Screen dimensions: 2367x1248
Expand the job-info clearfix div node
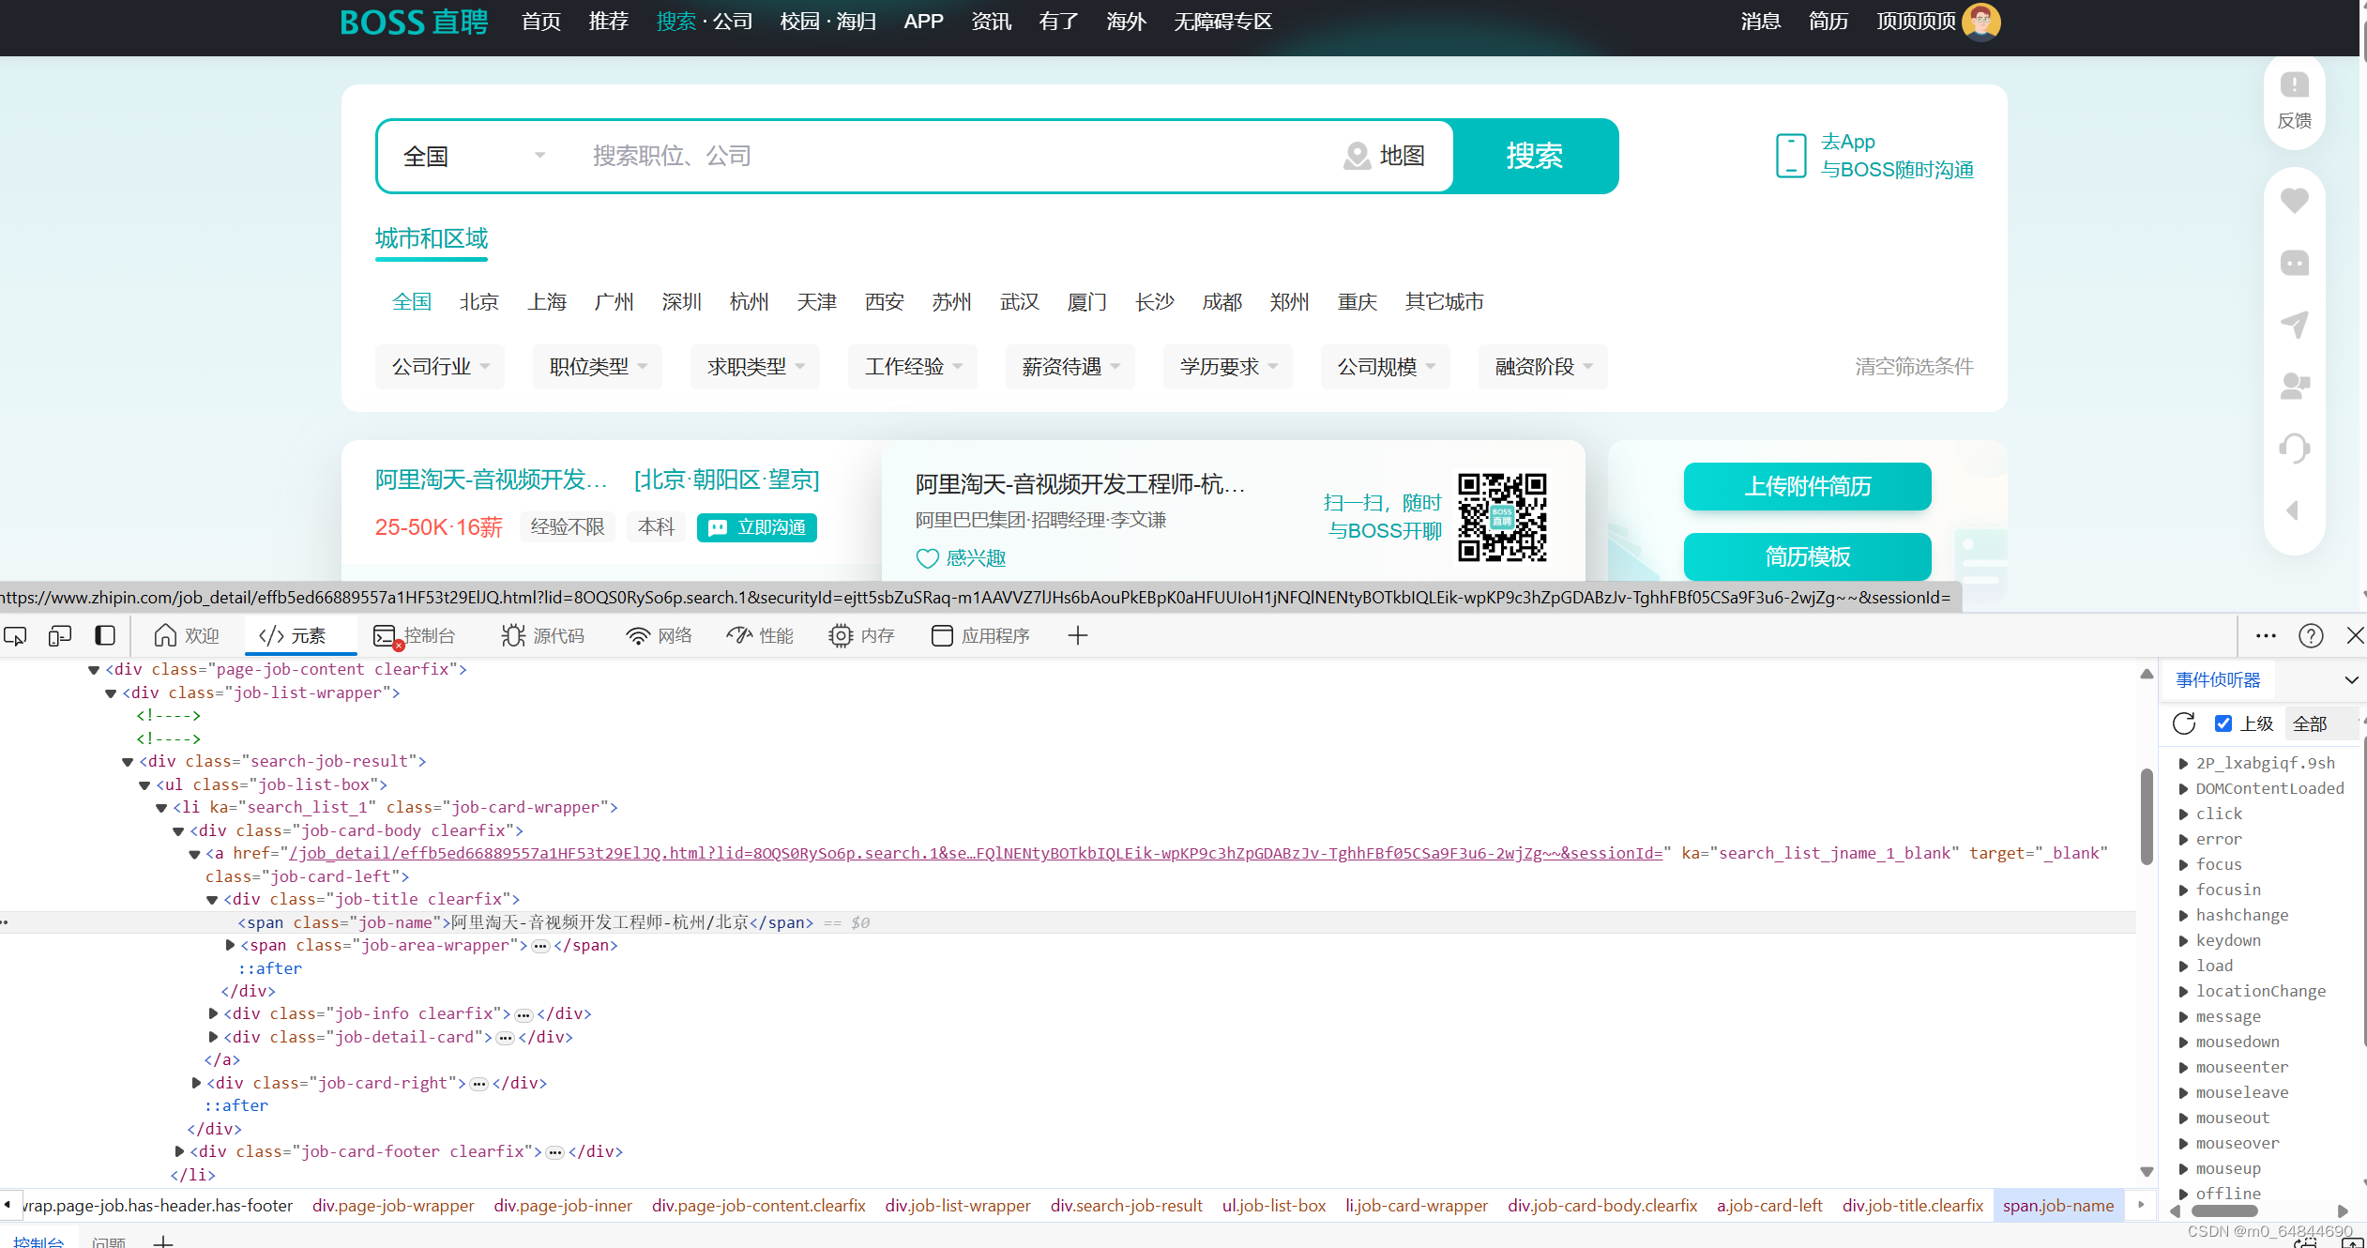coord(214,1013)
